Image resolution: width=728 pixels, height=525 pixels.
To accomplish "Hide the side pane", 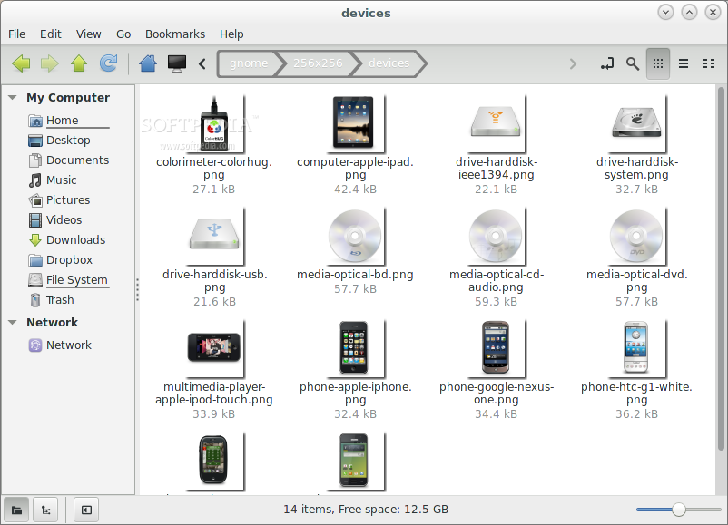I will pyautogui.click(x=85, y=510).
